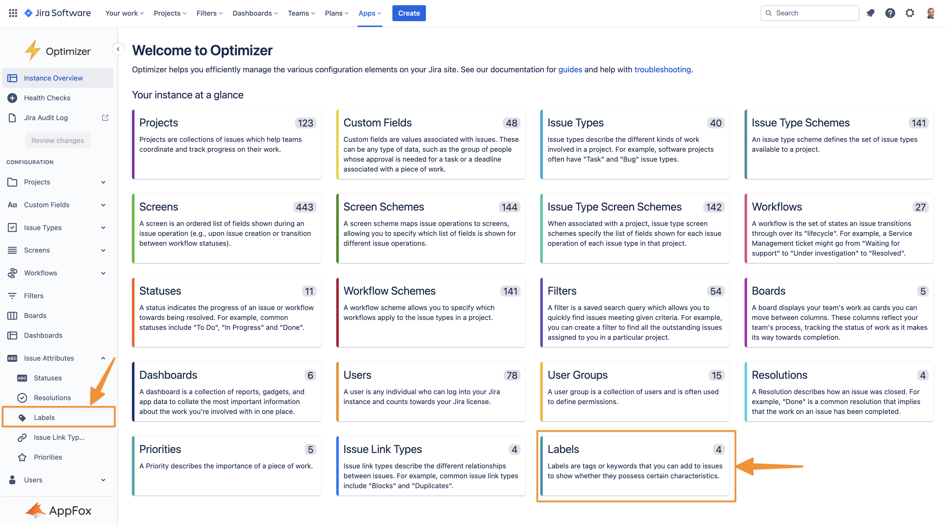Click the Labels tag icon in sidebar
Viewport: 947px width, 525px height.
pos(22,417)
